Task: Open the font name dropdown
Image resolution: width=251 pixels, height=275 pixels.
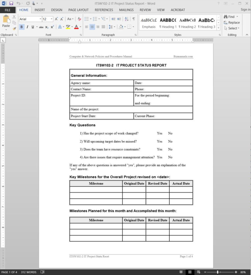Action: point(40,18)
